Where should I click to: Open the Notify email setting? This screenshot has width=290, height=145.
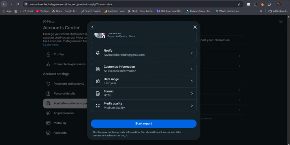144,53
